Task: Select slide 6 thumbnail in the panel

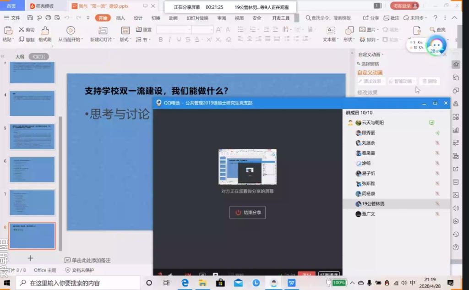Action: pyautogui.click(x=32, y=170)
